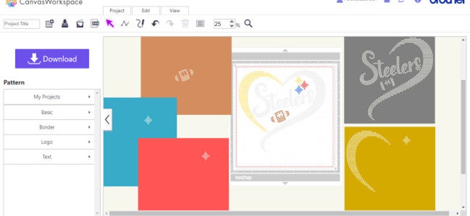Click the canvas horizontal scrollbar
The image size is (470, 216).
(x=279, y=213)
